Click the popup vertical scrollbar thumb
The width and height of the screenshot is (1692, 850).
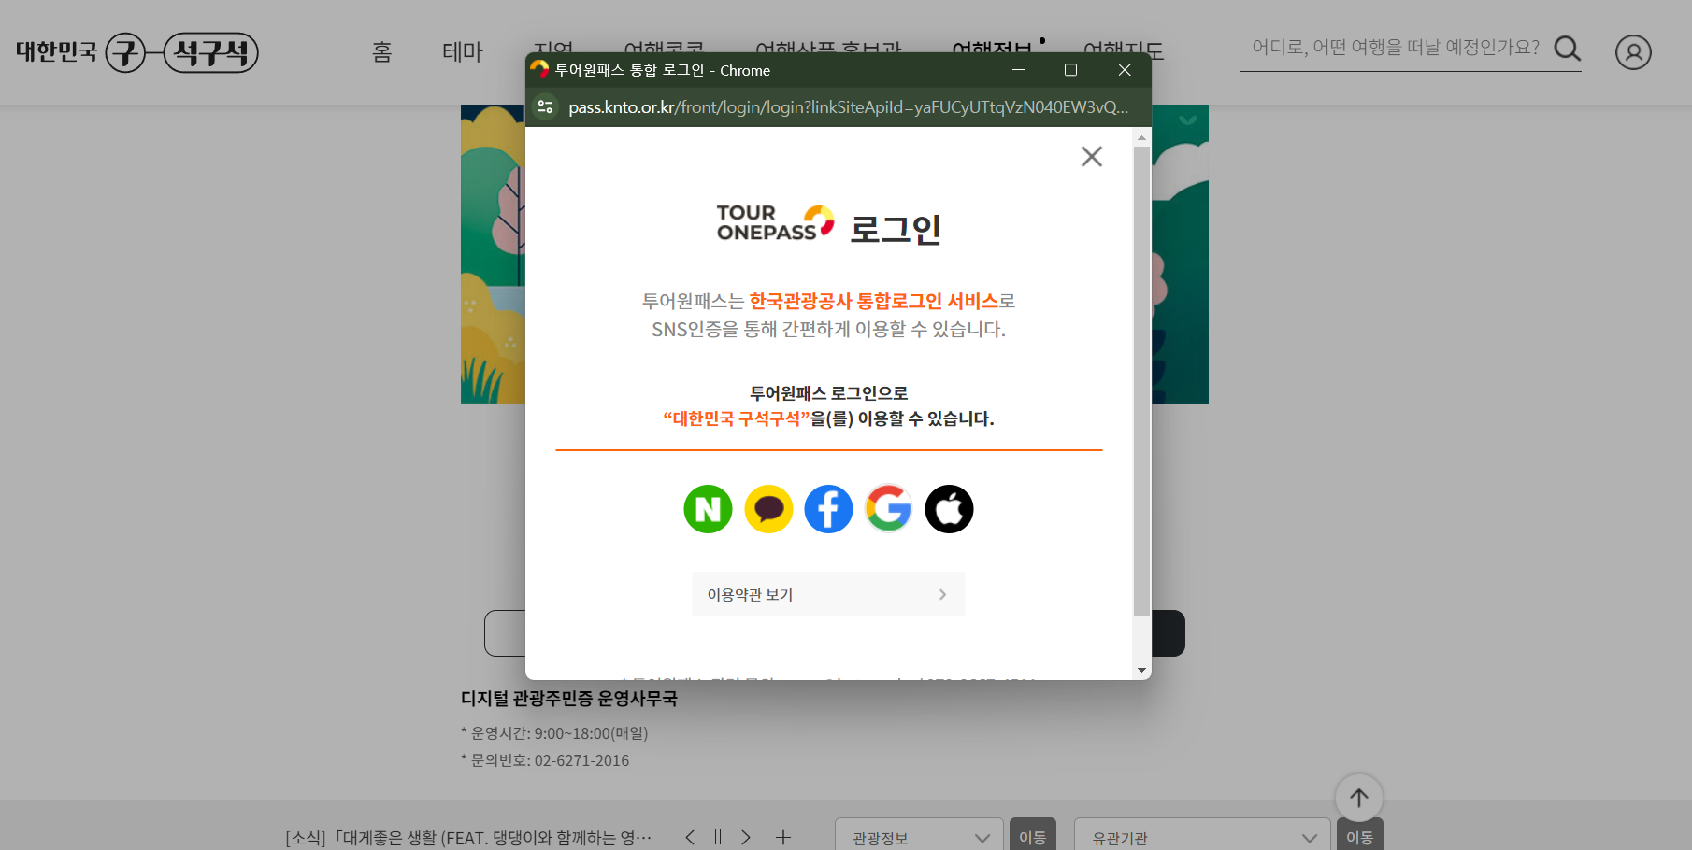point(1141,381)
